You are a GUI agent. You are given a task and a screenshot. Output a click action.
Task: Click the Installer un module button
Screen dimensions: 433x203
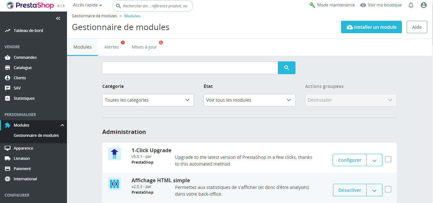371,27
